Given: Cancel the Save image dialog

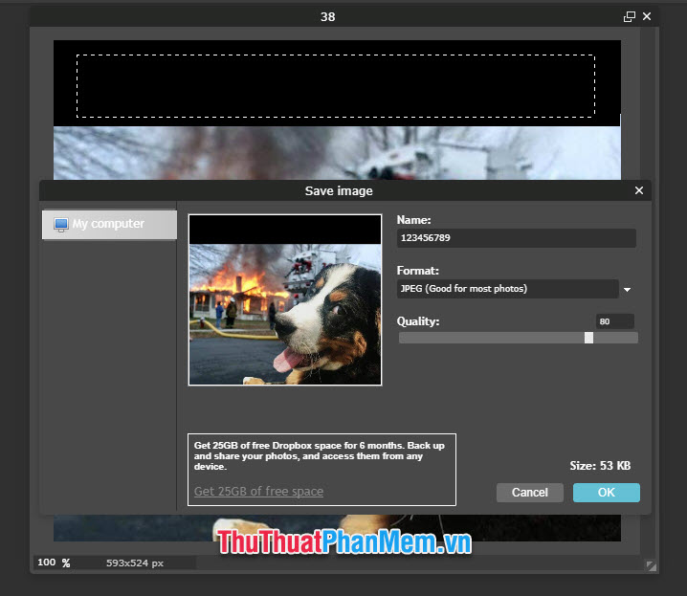Looking at the screenshot, I should [x=530, y=493].
